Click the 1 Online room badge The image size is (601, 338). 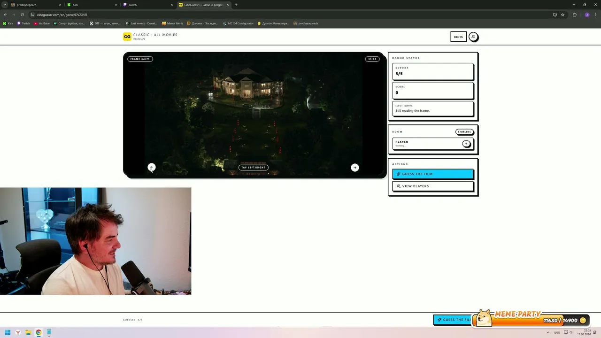[464, 132]
